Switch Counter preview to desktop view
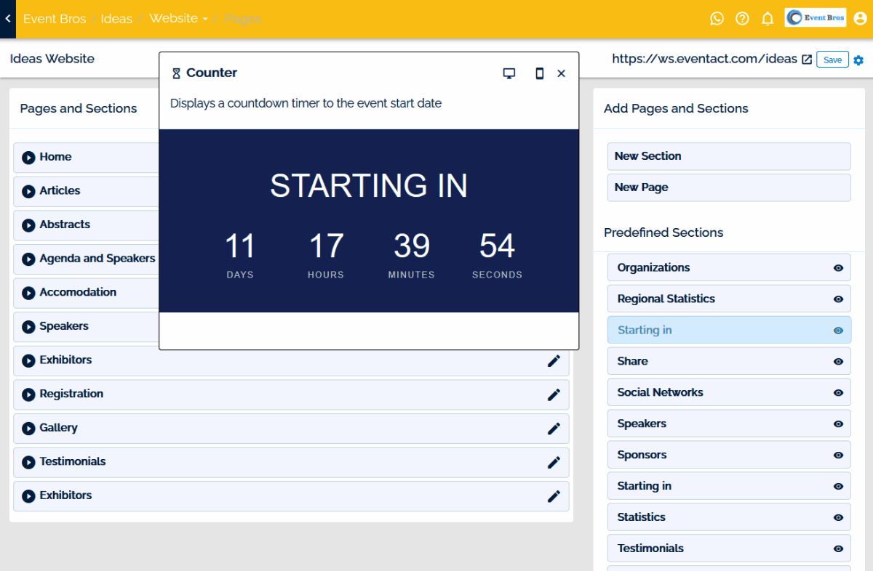Viewport: 873px width, 571px height. pos(509,73)
